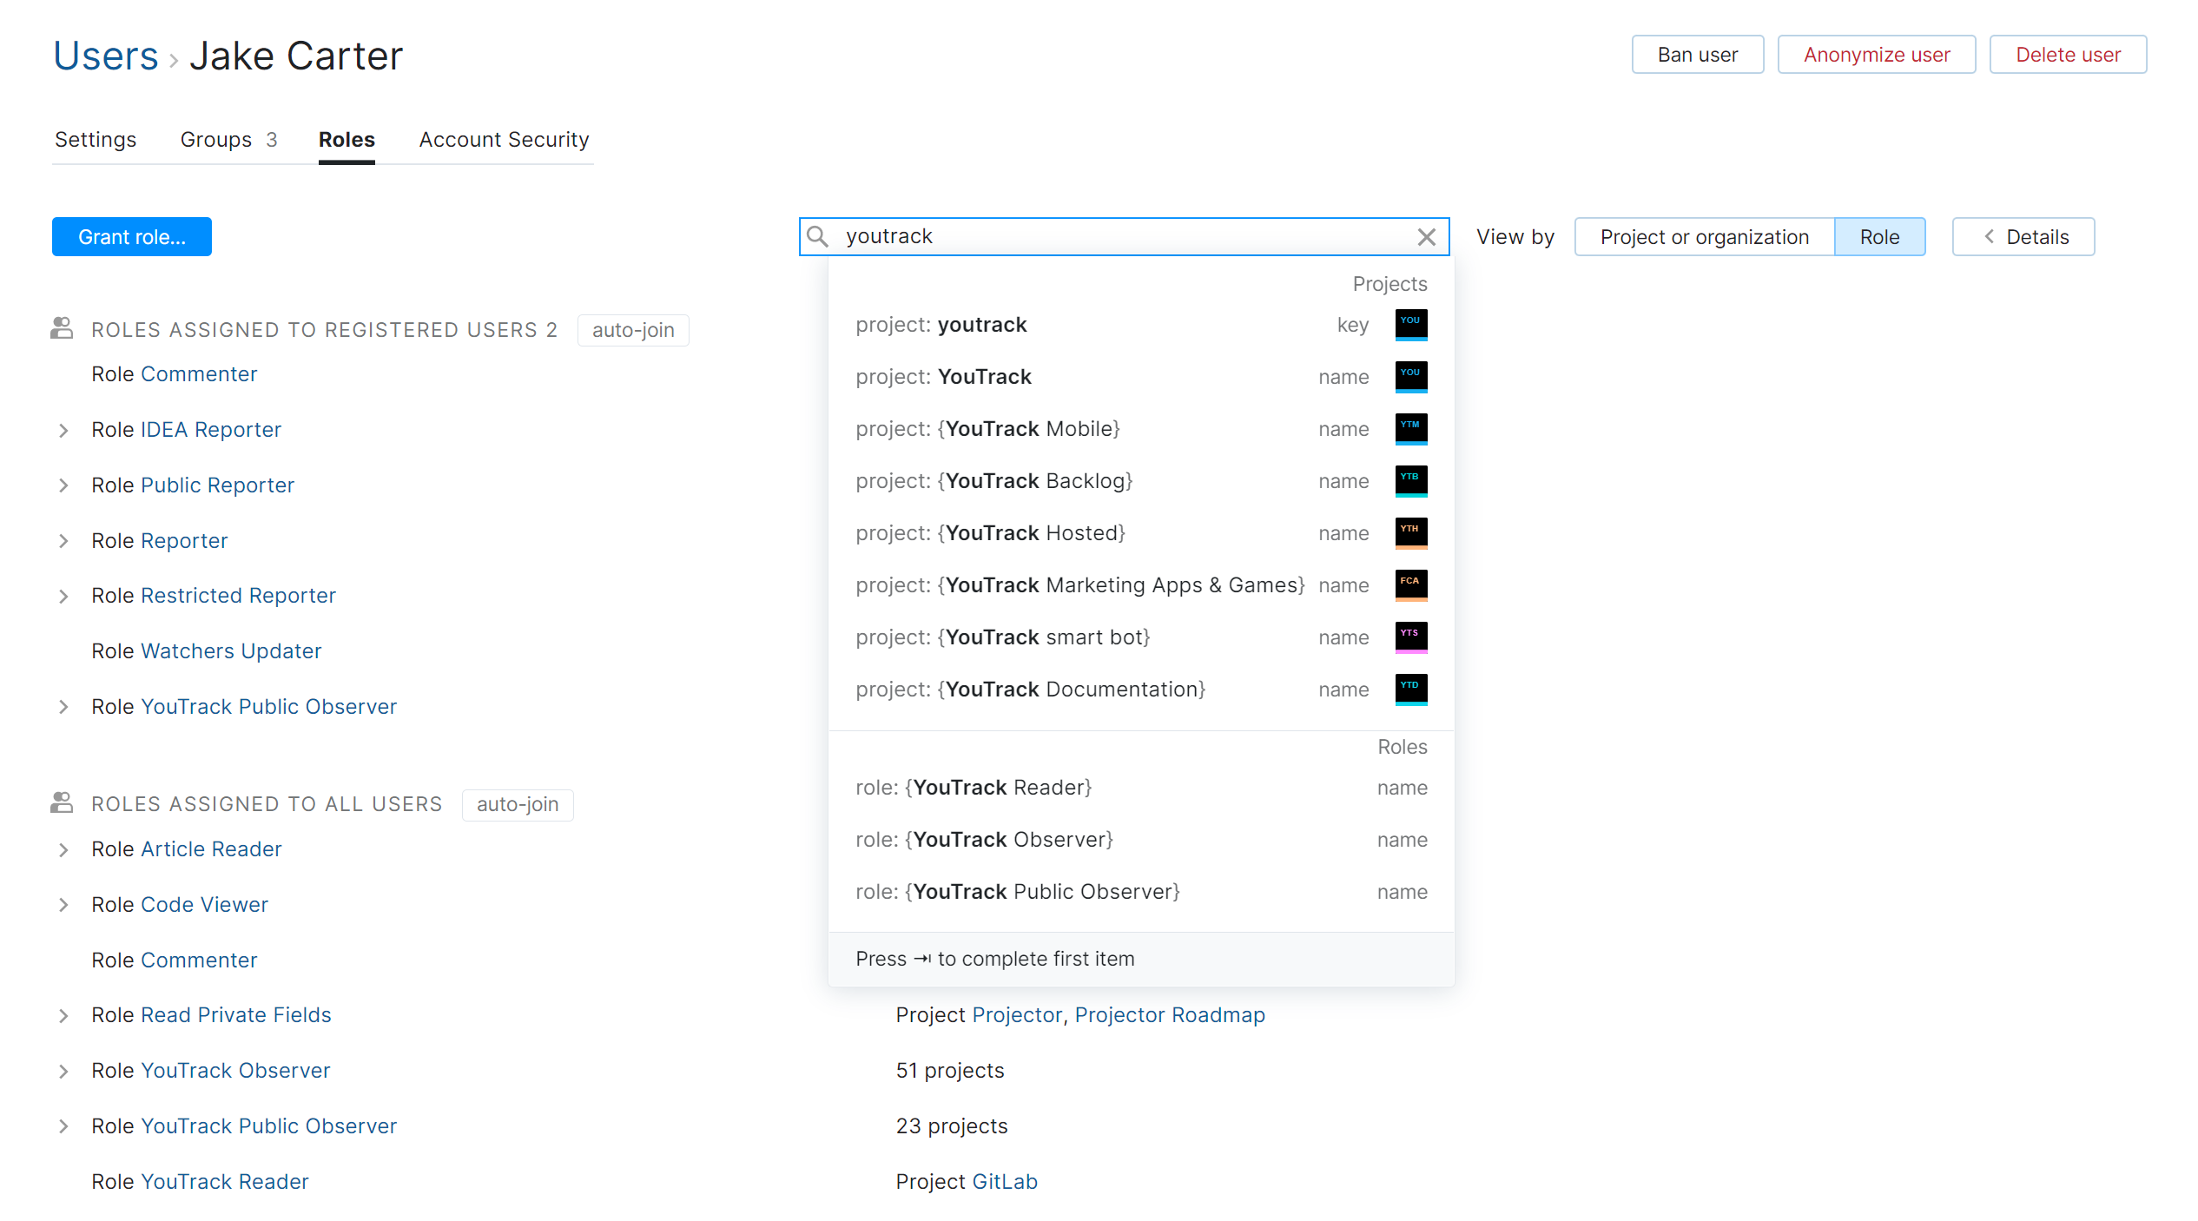Click the Grant role button

[x=131, y=236]
